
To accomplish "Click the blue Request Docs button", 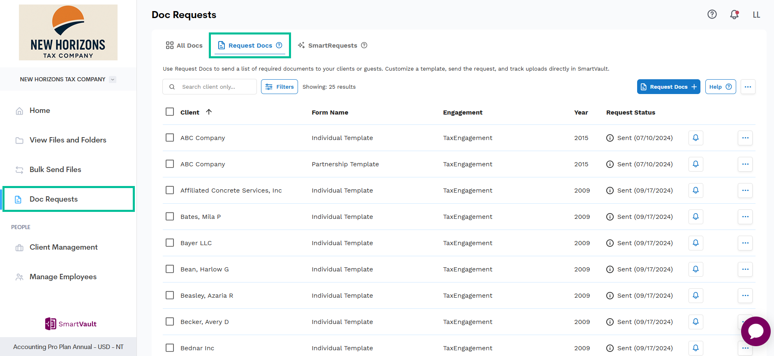I will click(668, 87).
